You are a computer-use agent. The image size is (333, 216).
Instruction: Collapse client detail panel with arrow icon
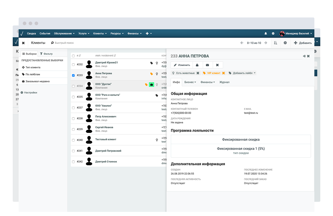[x=304, y=56]
